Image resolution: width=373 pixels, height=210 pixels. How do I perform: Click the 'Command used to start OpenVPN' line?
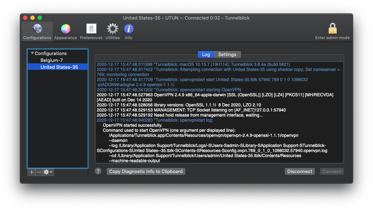169,130
